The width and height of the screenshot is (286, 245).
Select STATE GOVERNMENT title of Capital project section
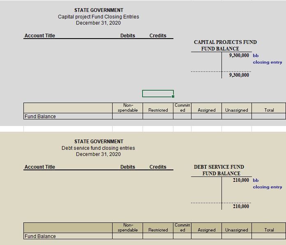pos(99,10)
